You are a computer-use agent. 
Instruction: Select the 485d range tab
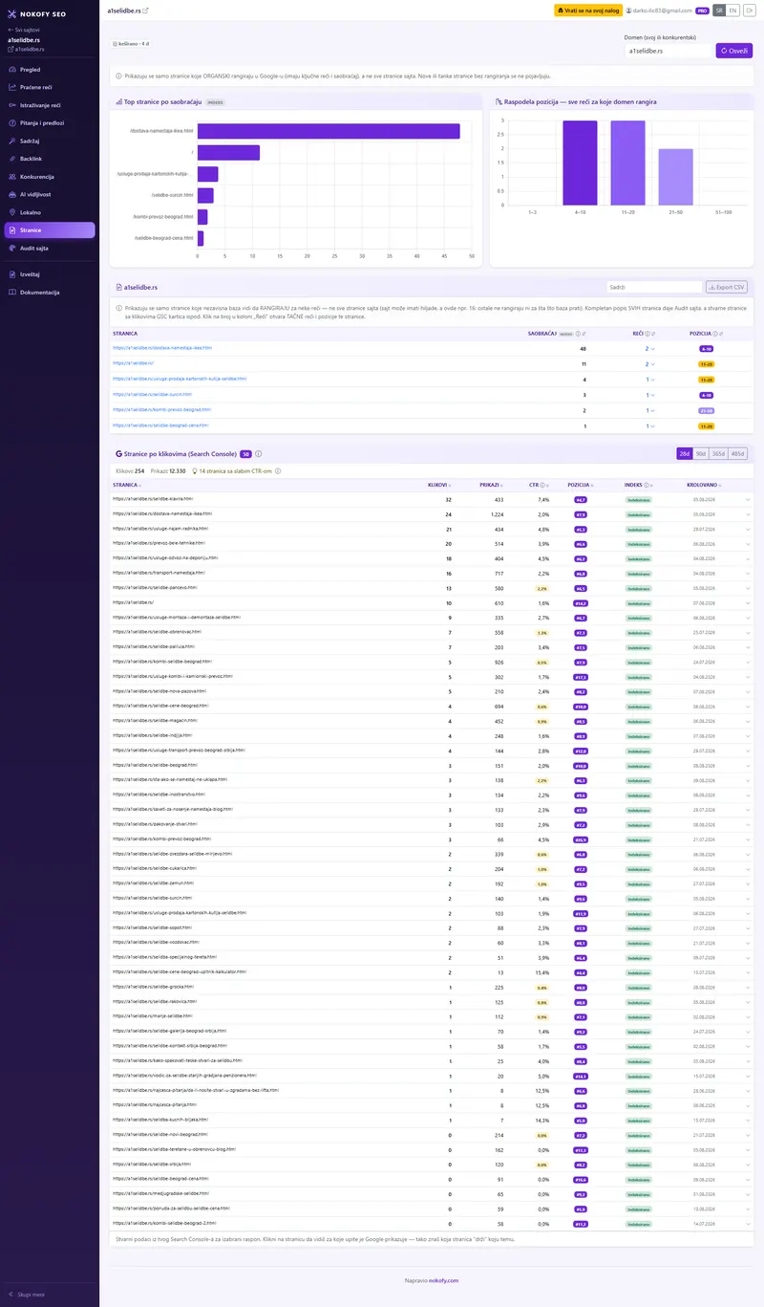point(737,454)
